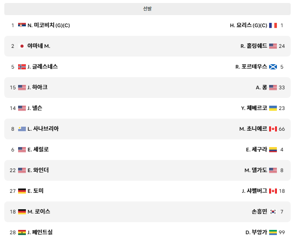
Task: Click the Norwegian flag beside J. 글레스네스
Action: click(22, 66)
